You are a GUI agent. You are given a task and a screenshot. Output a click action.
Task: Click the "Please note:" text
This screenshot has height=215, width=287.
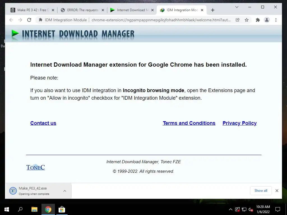(44, 78)
